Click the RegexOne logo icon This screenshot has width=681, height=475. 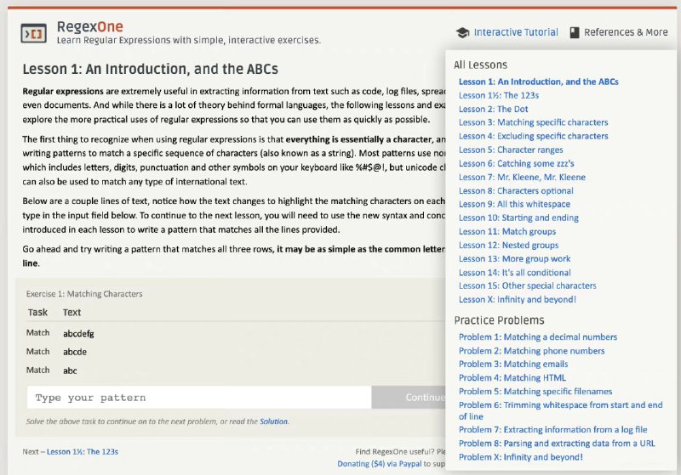35,32
